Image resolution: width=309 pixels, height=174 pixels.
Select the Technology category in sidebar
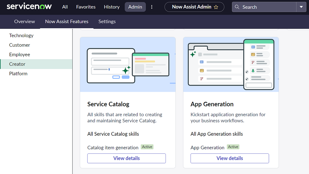coord(21,35)
